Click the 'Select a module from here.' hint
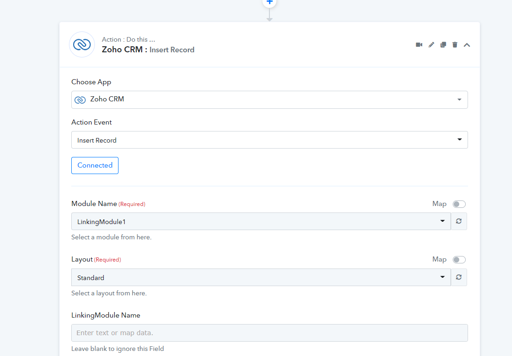Viewport: 512px width, 356px height. coord(112,237)
